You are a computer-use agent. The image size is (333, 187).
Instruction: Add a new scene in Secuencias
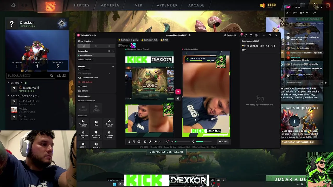coord(113,51)
